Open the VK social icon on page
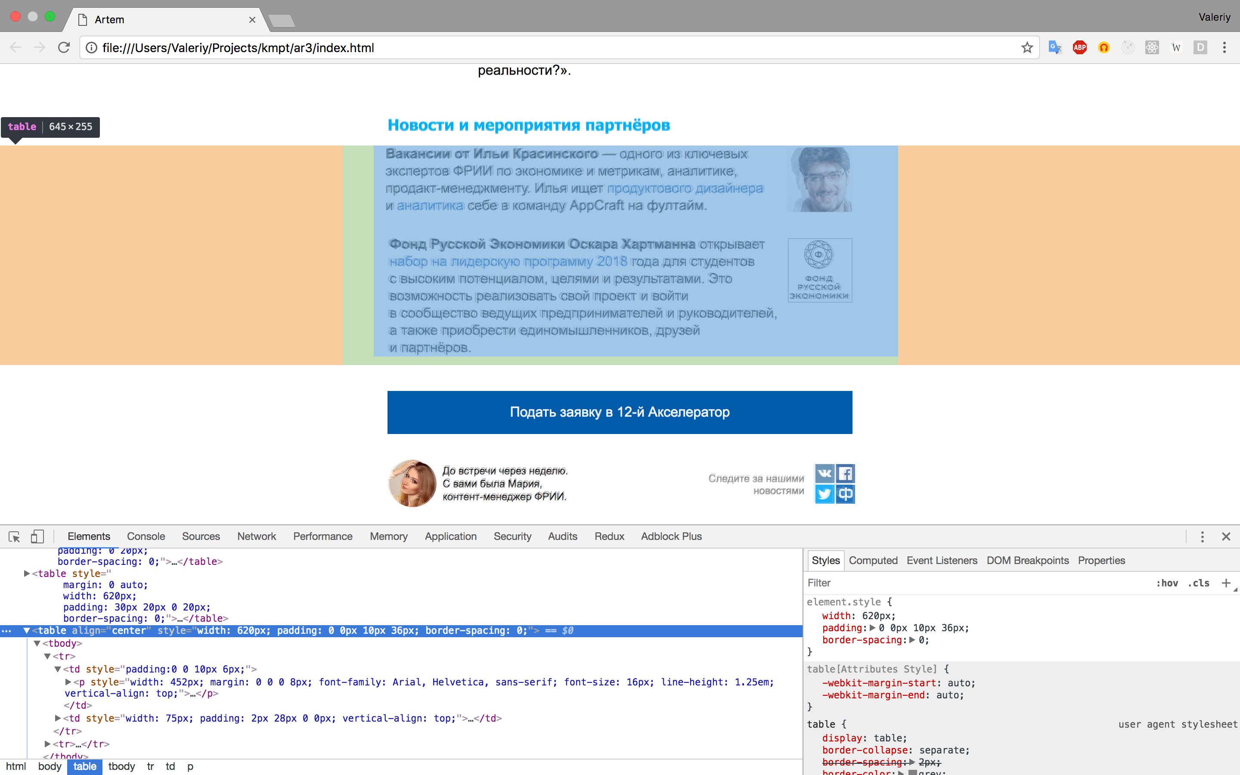 pyautogui.click(x=825, y=473)
